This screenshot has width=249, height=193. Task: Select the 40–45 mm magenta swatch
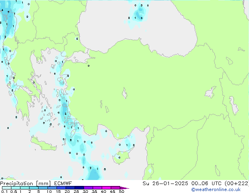click(x=106, y=188)
